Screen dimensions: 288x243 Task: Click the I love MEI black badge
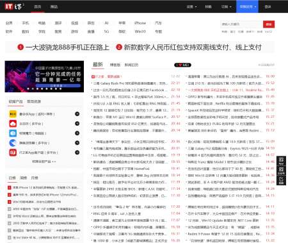(x=182, y=65)
